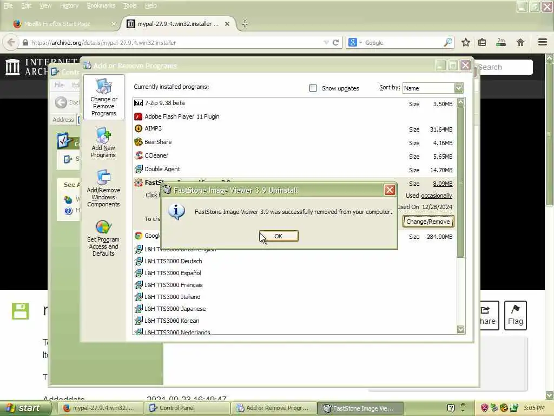Open the URL history dropdown arrow
The image size is (554, 416).
click(326, 42)
